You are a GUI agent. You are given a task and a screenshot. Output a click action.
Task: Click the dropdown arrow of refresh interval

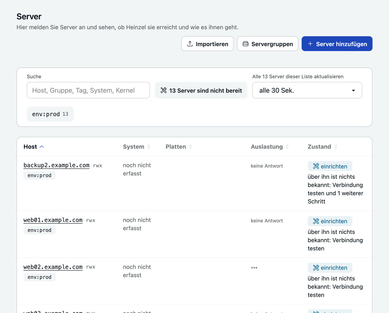tap(353, 91)
